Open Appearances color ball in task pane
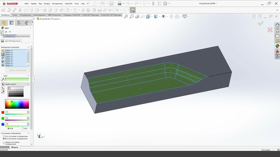 pos(277,46)
